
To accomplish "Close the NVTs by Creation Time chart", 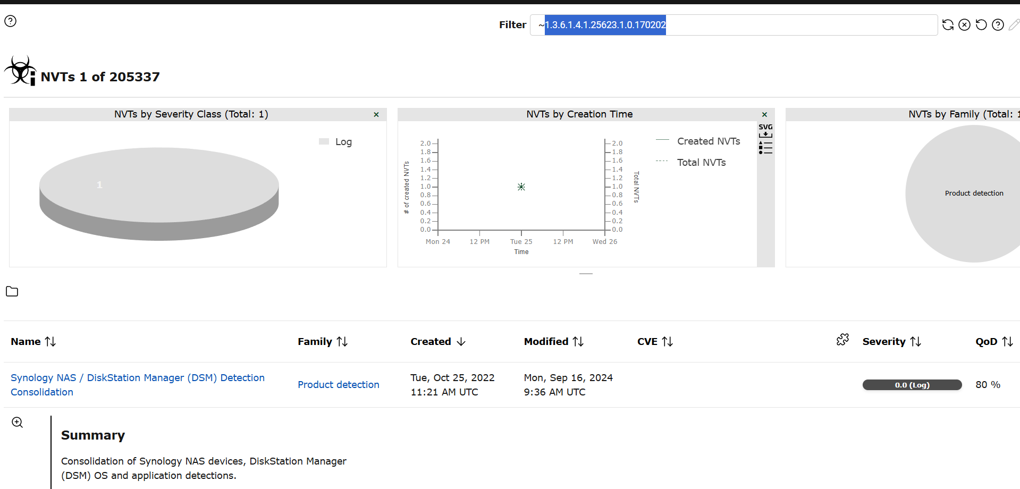I will [x=764, y=115].
